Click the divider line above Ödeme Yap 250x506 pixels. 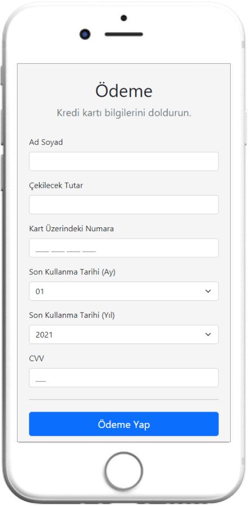124,400
